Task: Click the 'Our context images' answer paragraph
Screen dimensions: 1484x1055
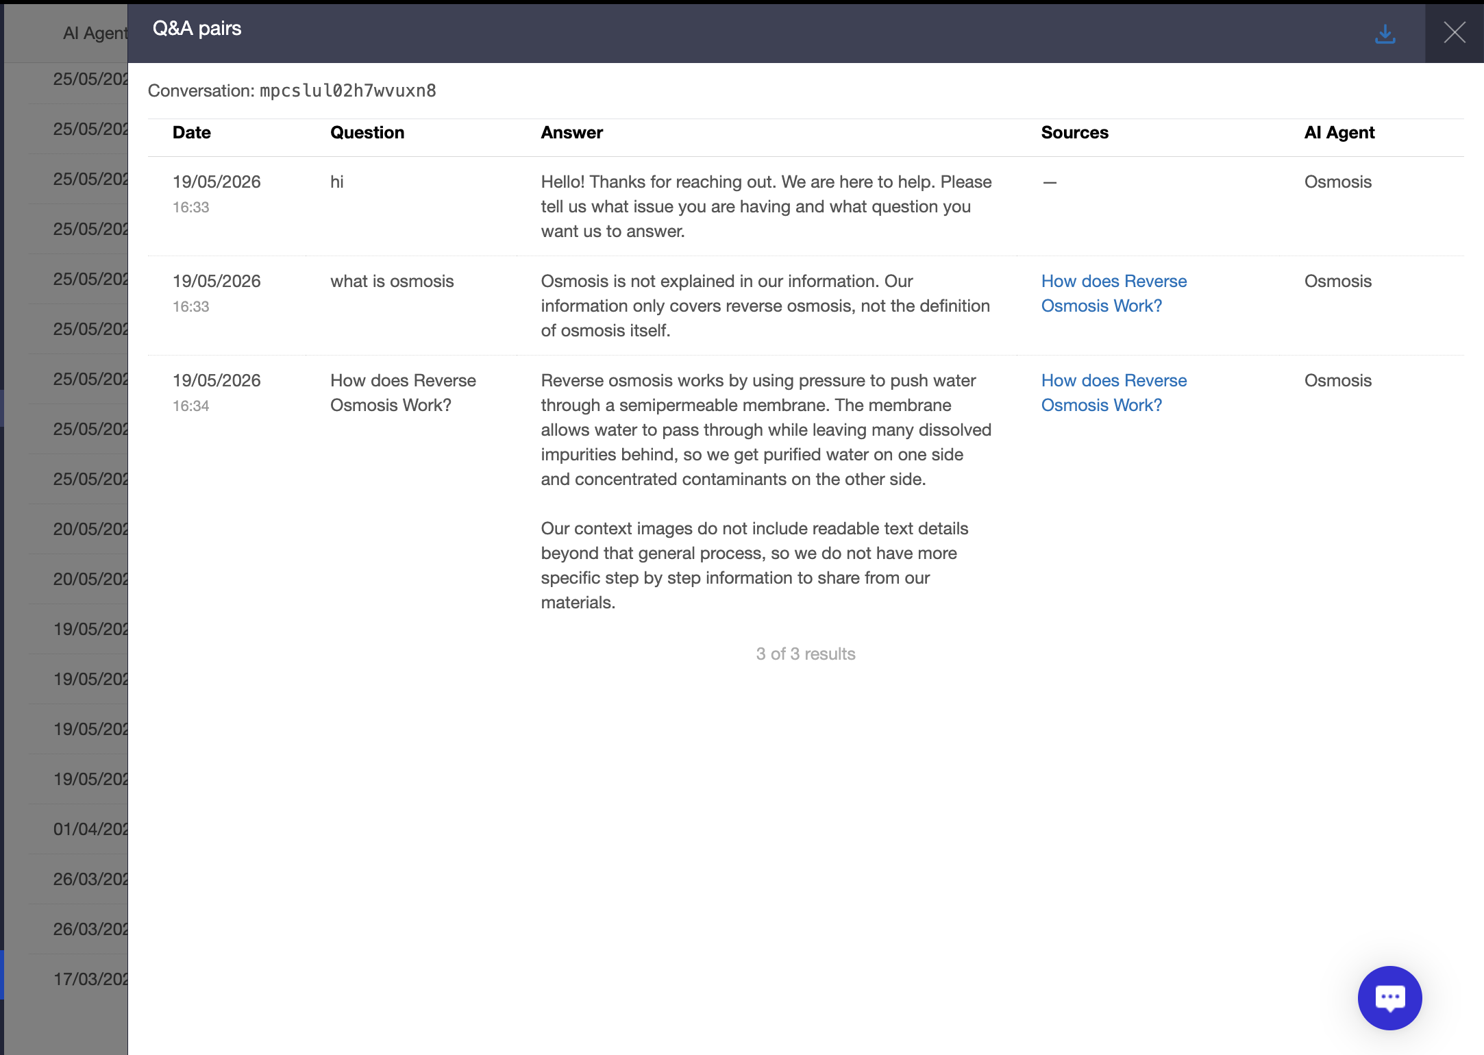Action: [x=754, y=565]
